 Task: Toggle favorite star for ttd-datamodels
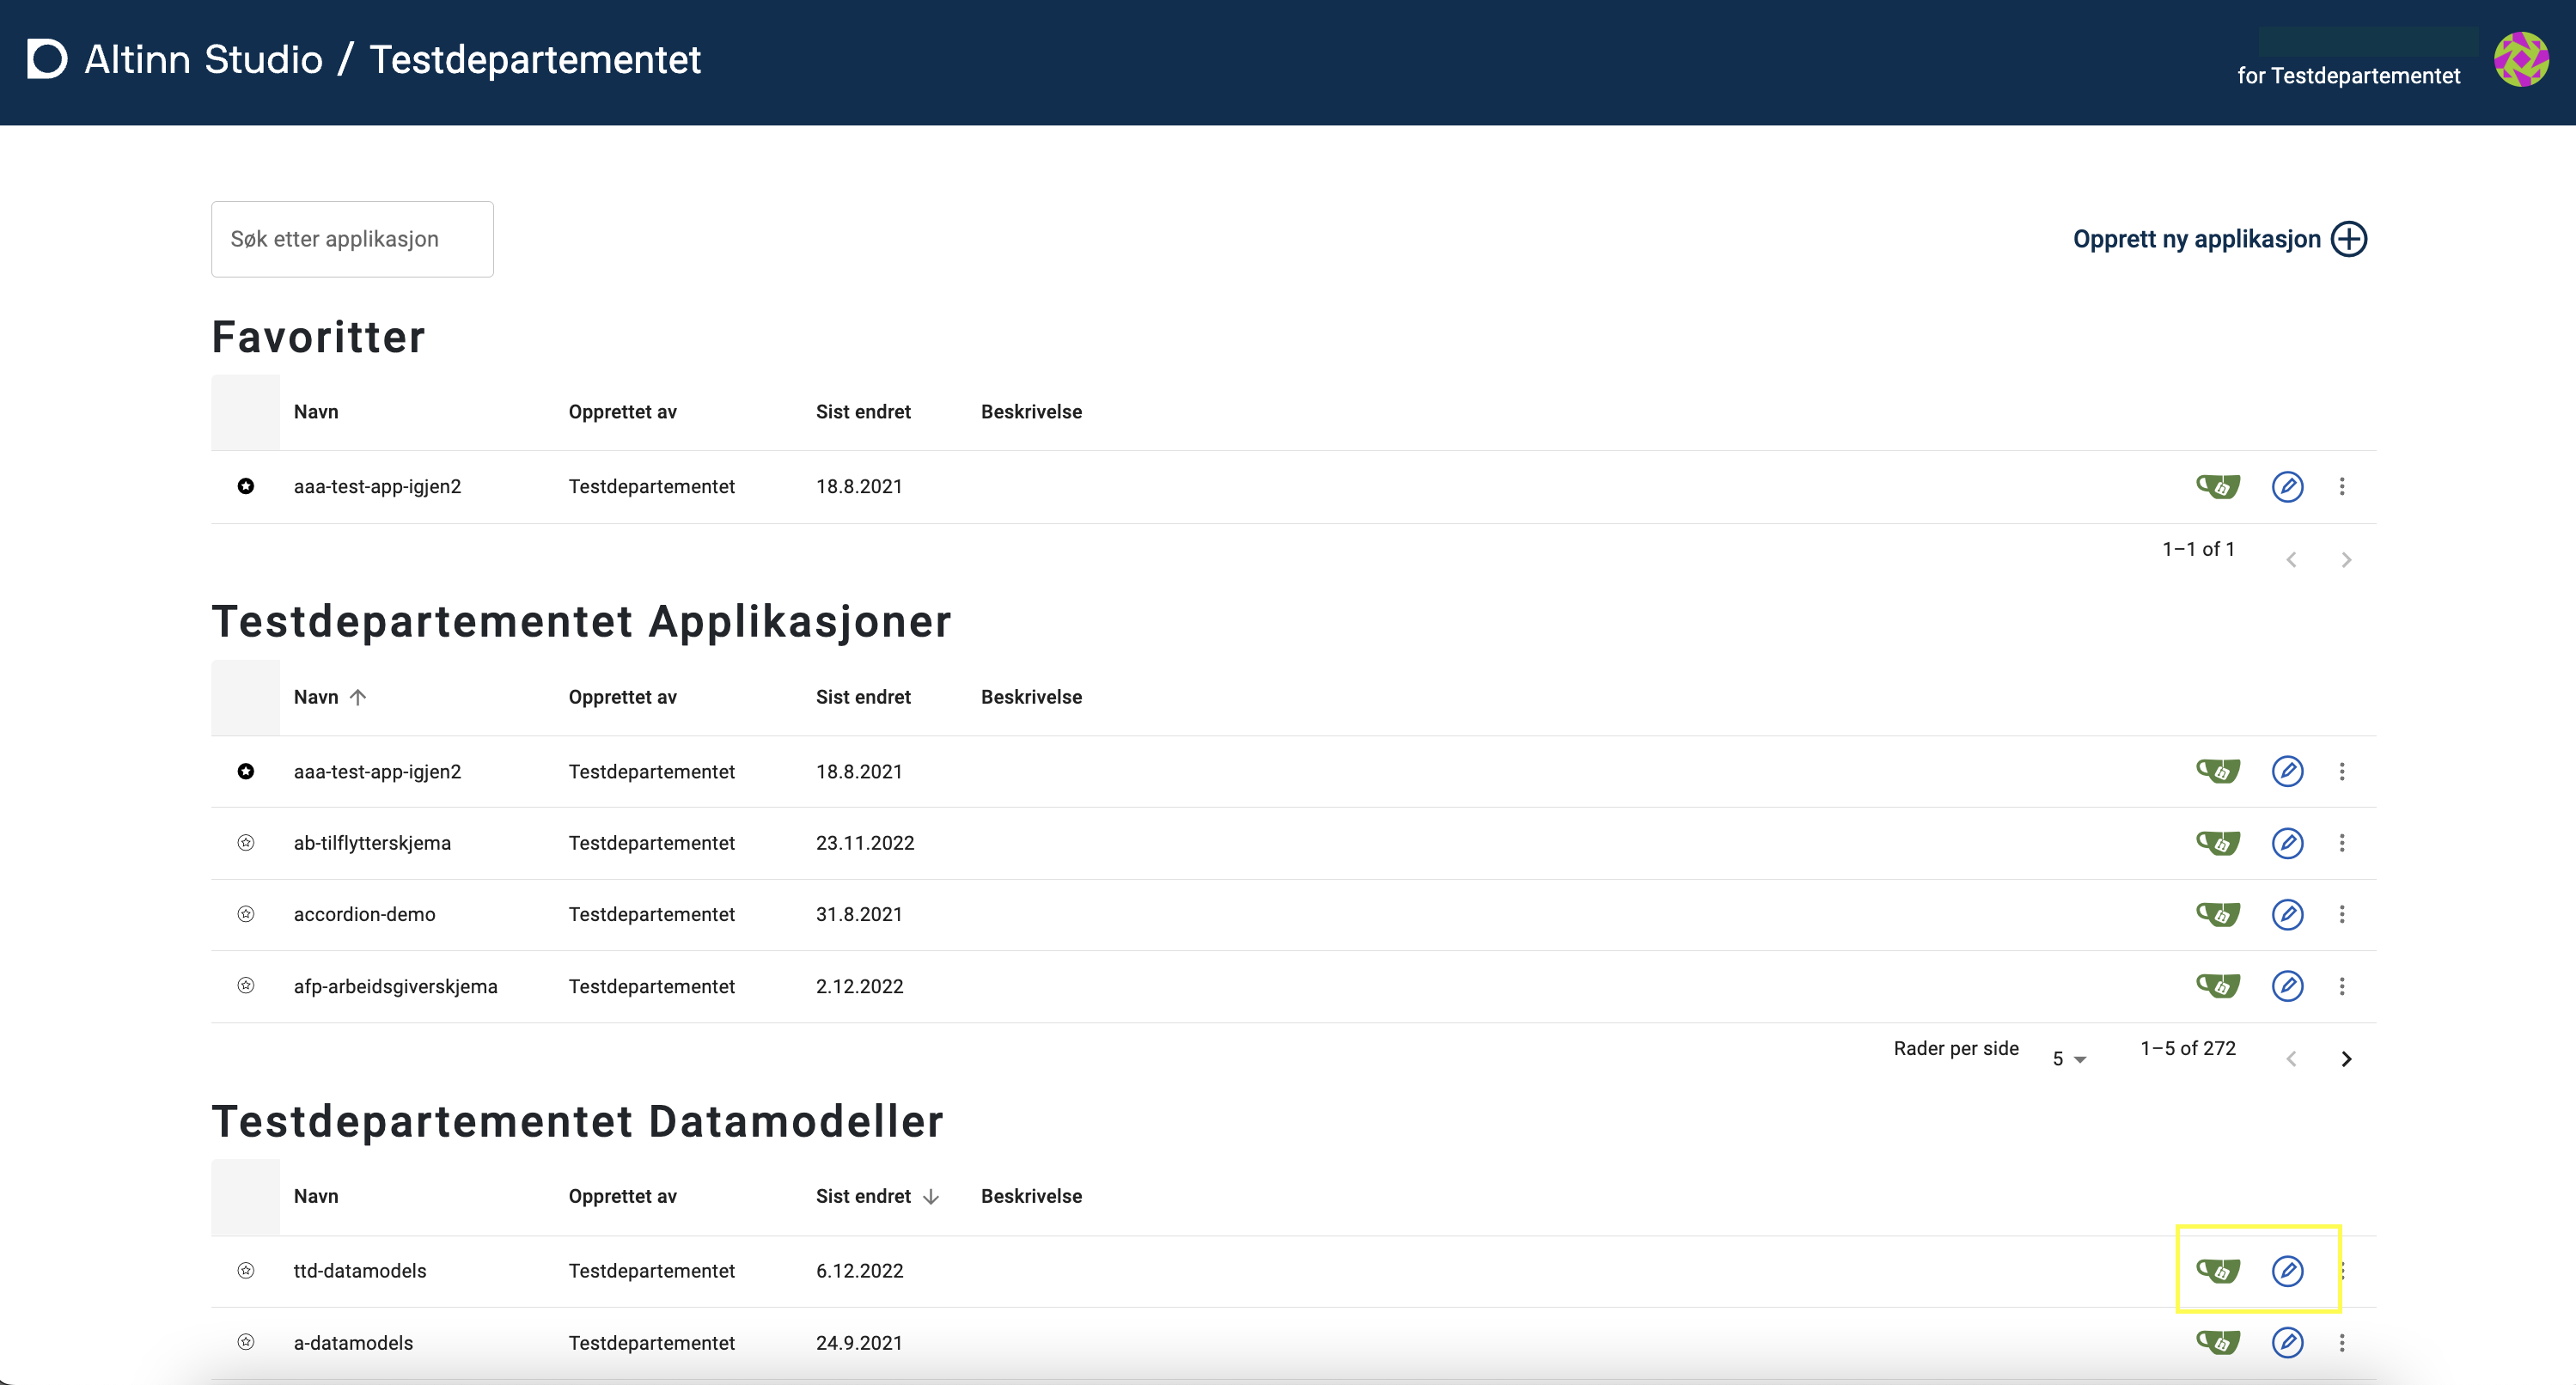click(245, 1270)
